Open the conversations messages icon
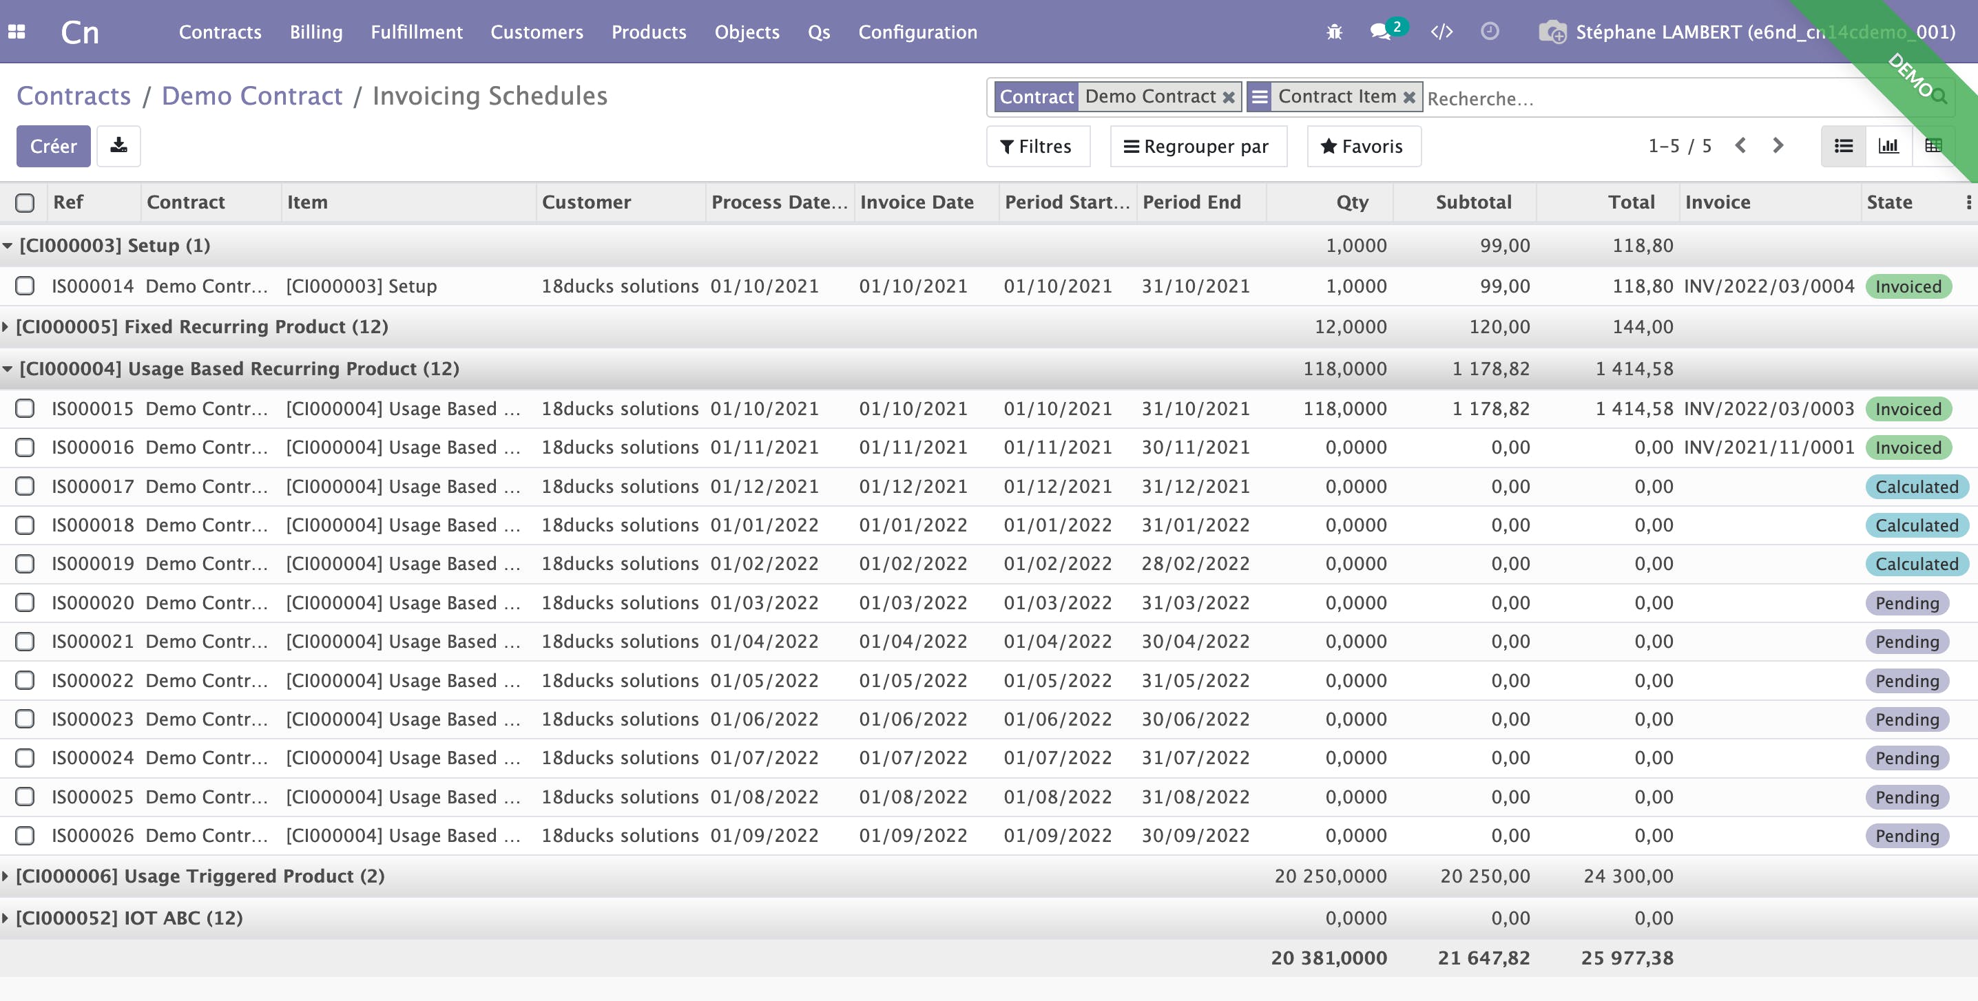1978x1001 pixels. (1381, 32)
